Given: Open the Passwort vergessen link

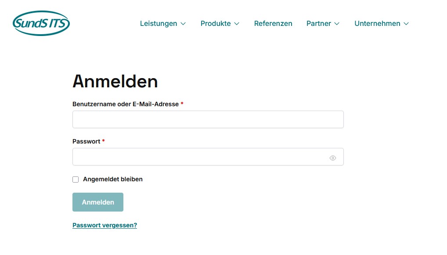Looking at the screenshot, I should 105,225.
